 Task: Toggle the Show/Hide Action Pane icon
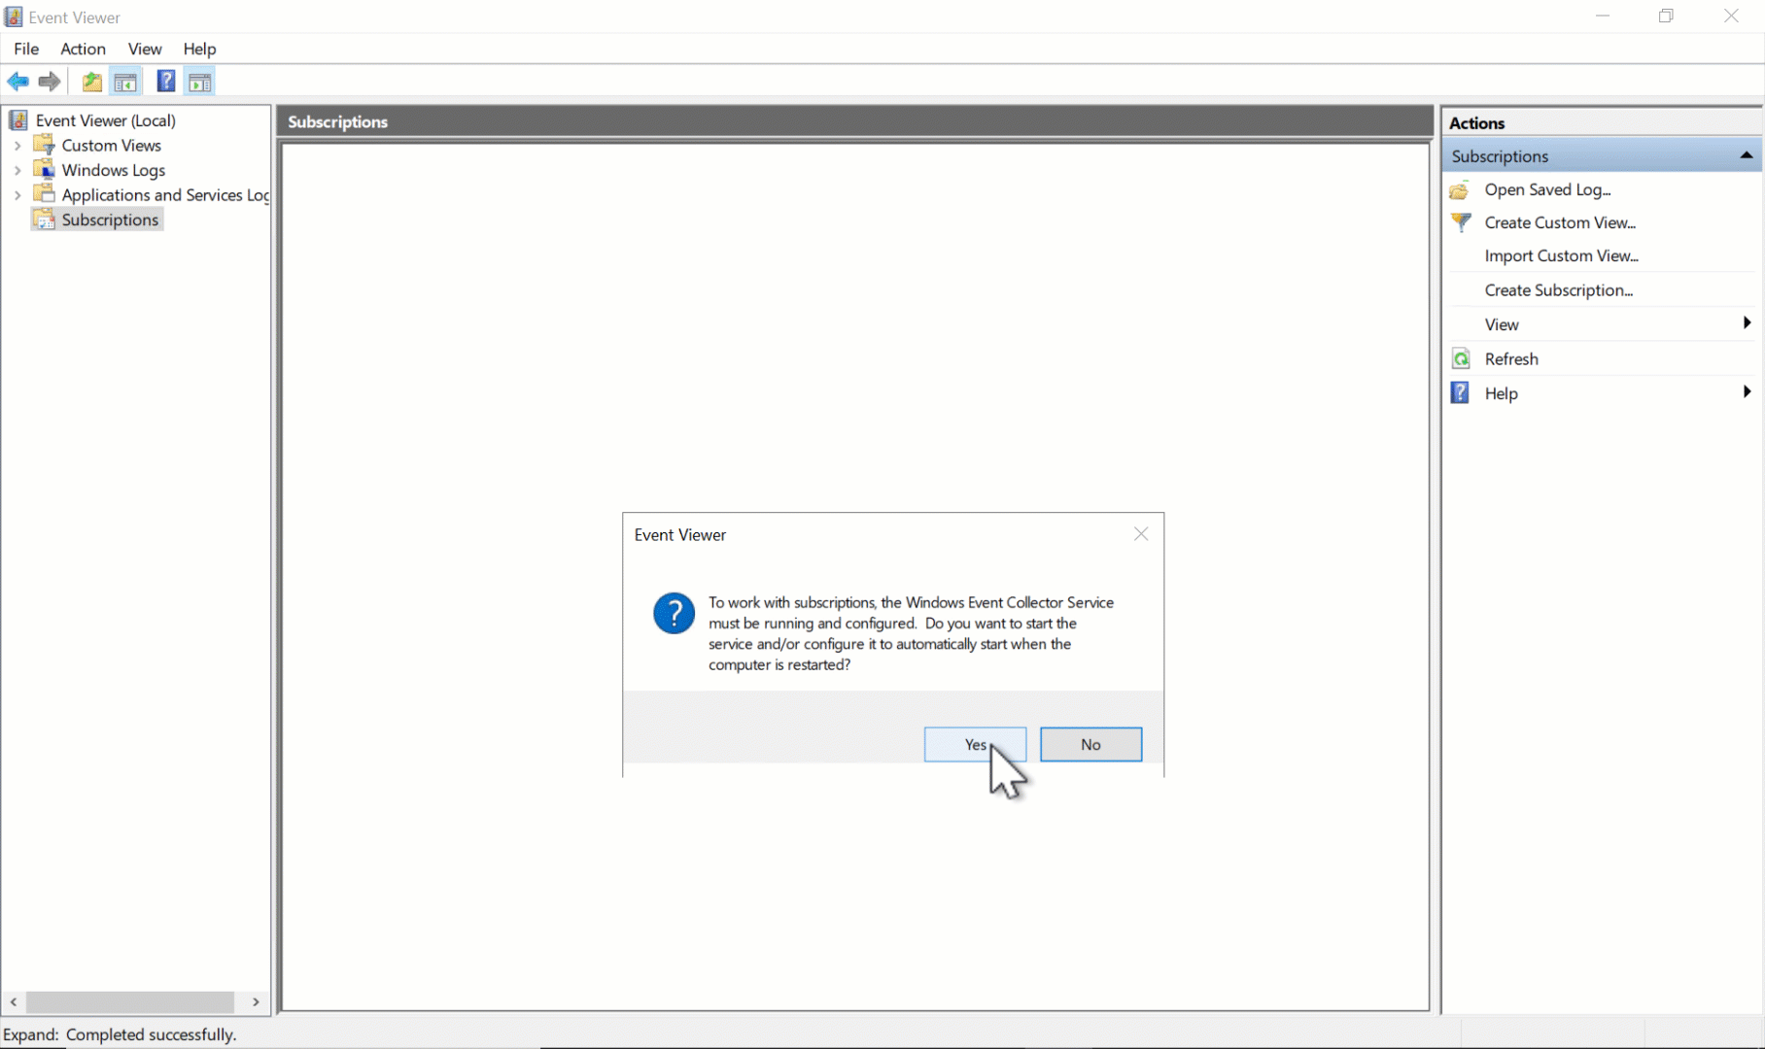199,82
